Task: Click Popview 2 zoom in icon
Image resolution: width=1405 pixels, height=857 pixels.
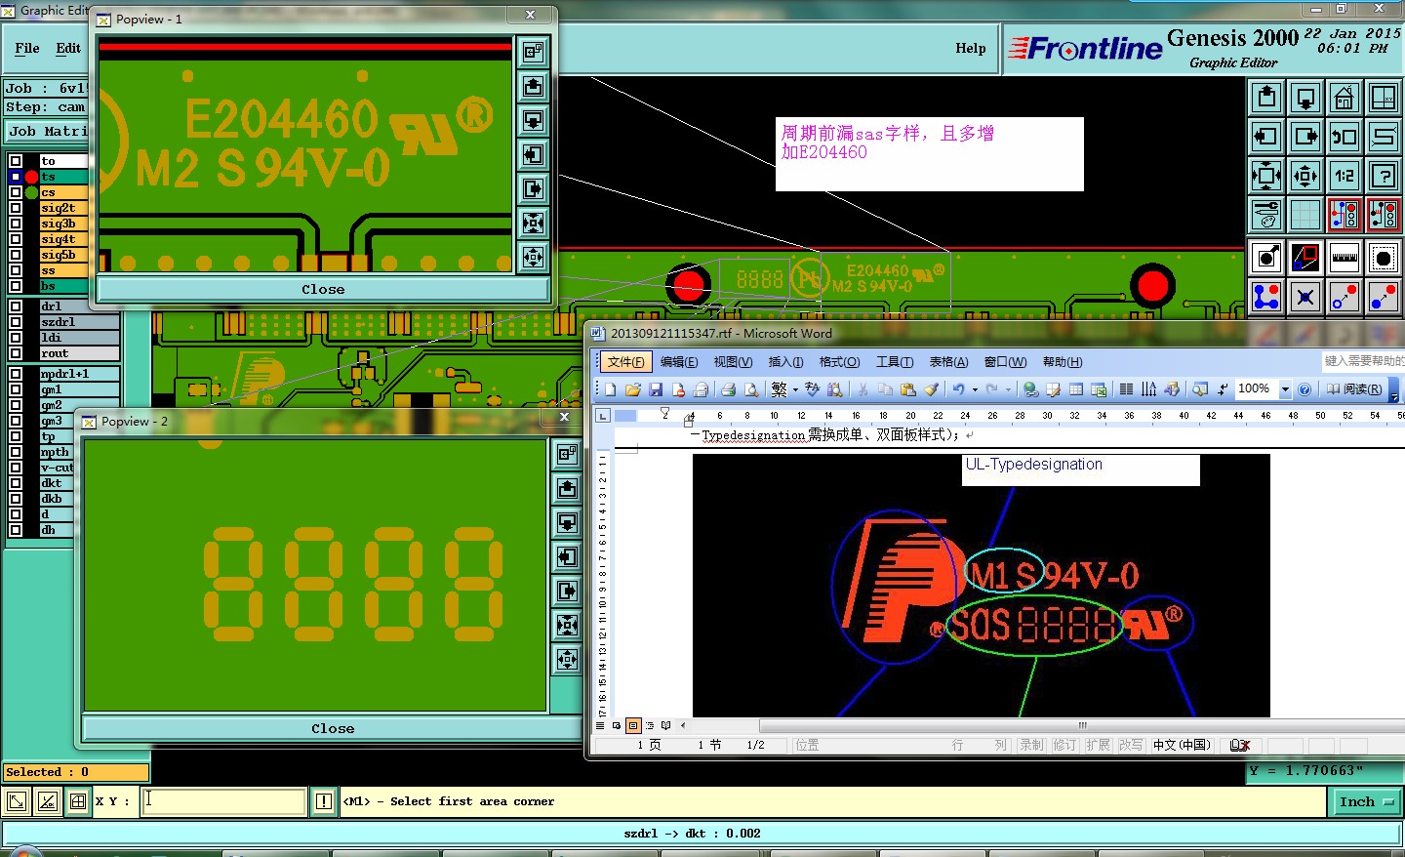Action: pyautogui.click(x=568, y=625)
